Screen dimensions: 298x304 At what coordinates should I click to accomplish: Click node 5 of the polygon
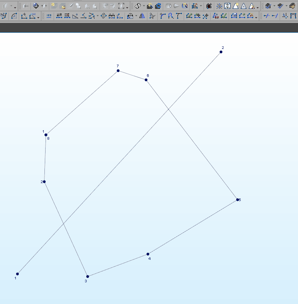[237, 200]
